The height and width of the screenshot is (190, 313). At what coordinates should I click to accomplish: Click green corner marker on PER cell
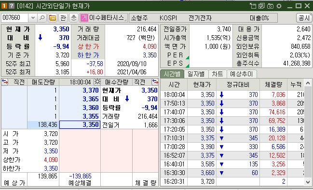point(187,58)
